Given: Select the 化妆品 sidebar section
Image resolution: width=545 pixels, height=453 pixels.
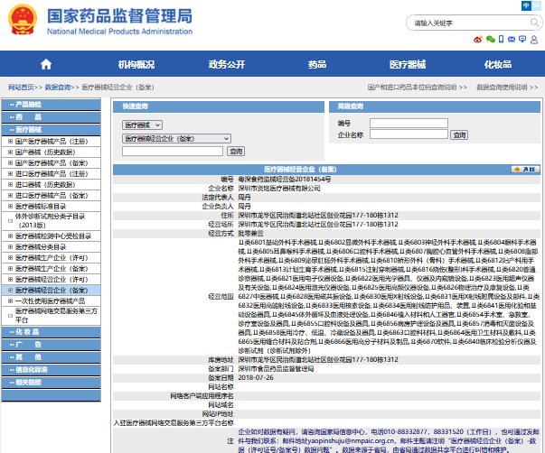Looking at the screenshot, I should [x=52, y=332].
